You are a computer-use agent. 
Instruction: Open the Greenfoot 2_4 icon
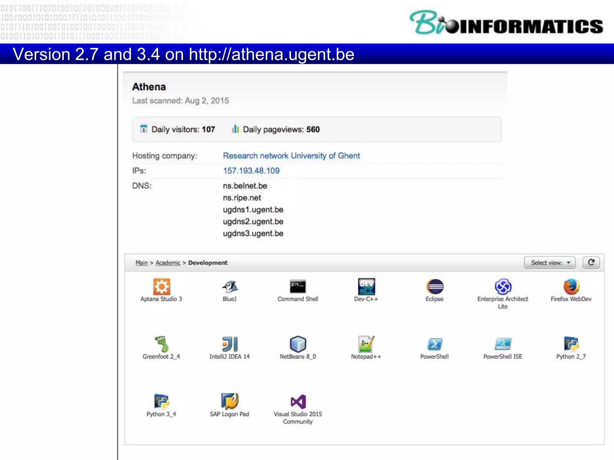click(x=161, y=344)
